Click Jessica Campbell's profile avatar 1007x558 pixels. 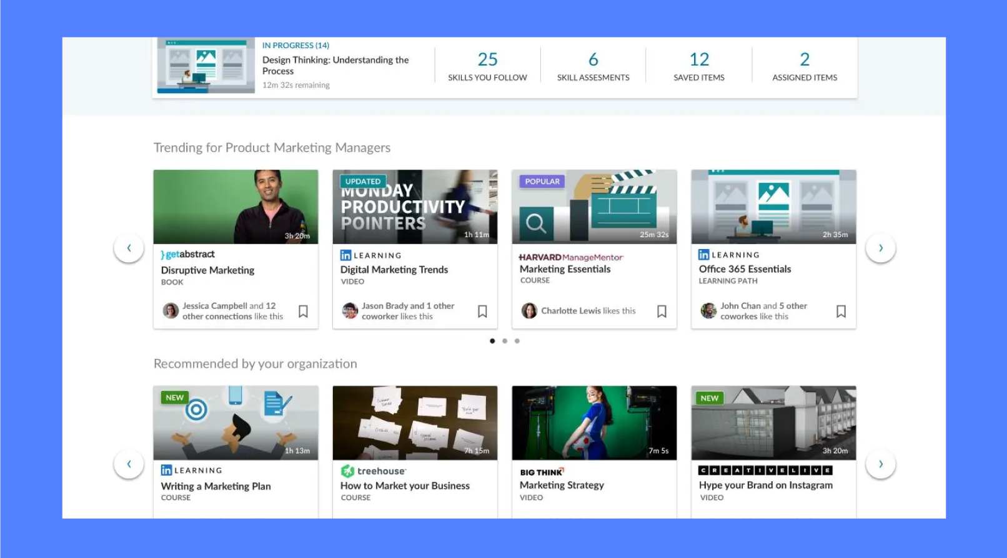171,311
